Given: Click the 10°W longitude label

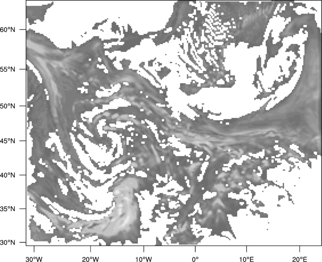Looking at the screenshot, I should pos(144,259).
